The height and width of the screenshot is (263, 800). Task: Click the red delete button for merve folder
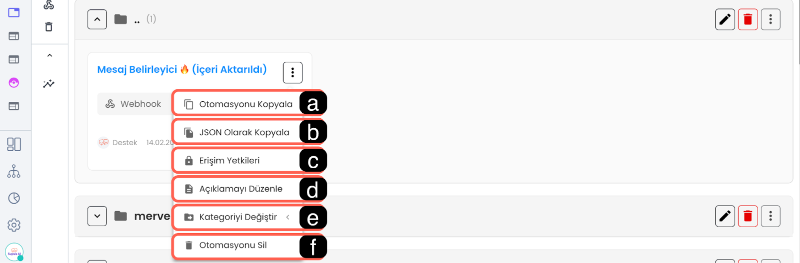click(747, 216)
